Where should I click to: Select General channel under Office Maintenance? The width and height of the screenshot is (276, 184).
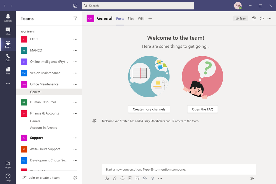(x=49, y=92)
